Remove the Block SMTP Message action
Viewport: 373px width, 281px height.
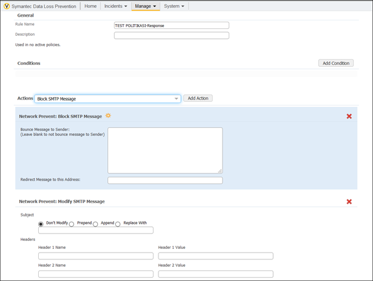pyautogui.click(x=349, y=116)
